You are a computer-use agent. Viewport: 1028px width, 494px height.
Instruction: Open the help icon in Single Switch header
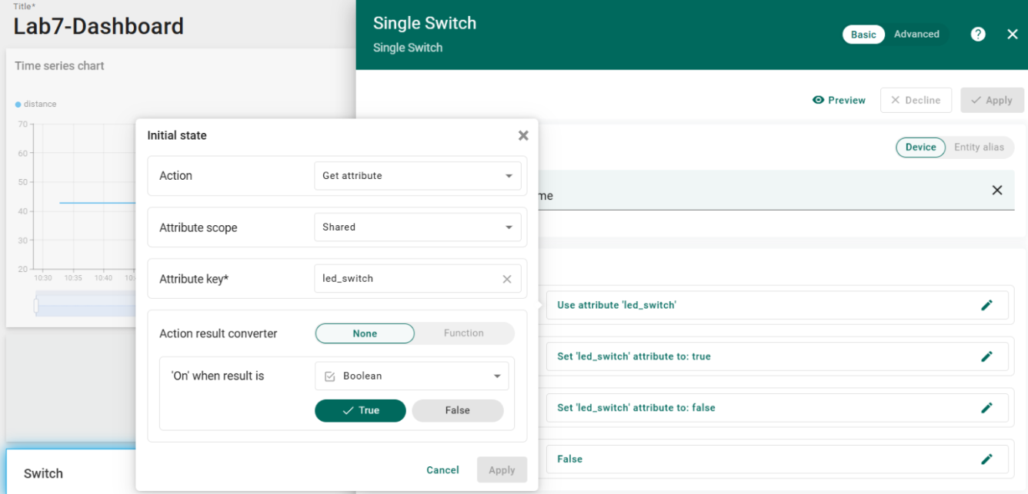tap(978, 34)
